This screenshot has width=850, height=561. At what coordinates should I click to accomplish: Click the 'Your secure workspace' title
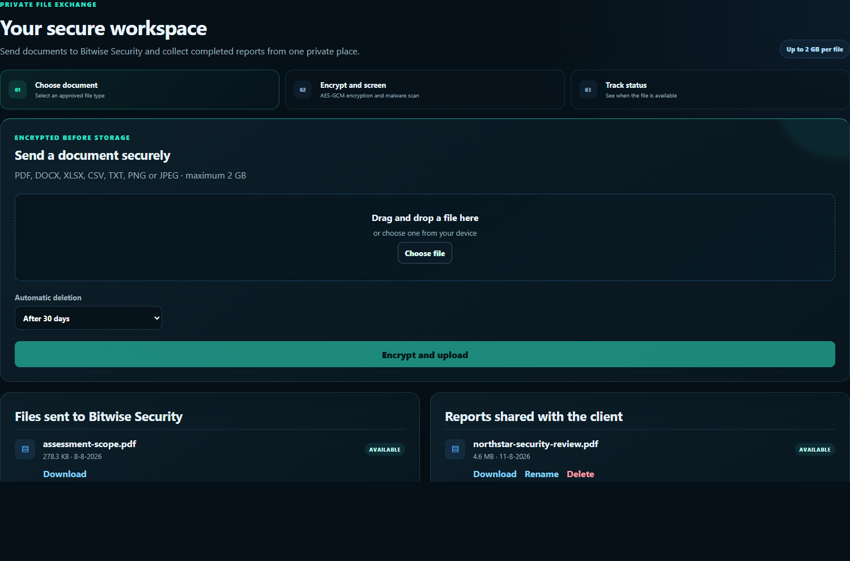pos(103,28)
